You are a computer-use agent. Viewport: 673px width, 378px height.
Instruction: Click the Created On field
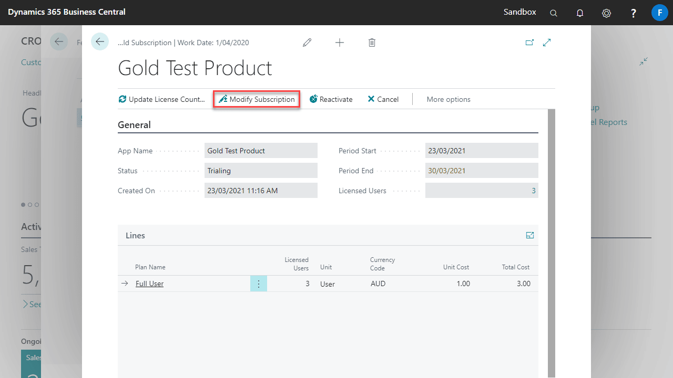261,191
